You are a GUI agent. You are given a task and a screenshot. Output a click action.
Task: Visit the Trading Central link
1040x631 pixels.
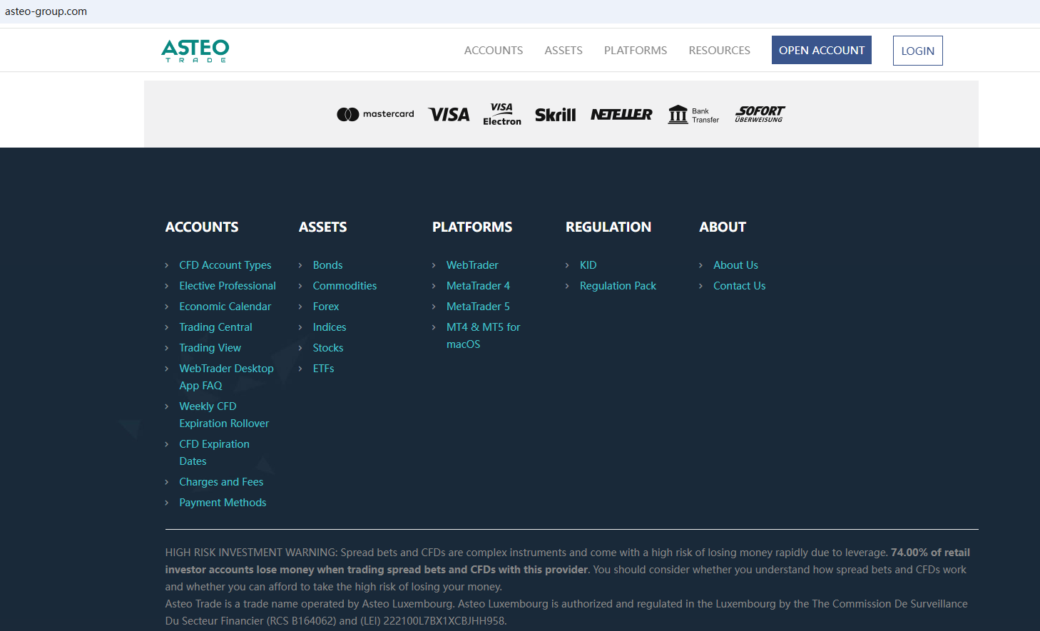(x=216, y=327)
